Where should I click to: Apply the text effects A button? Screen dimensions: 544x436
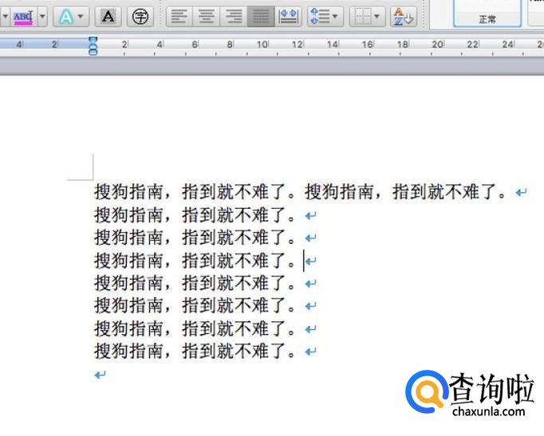(x=66, y=16)
